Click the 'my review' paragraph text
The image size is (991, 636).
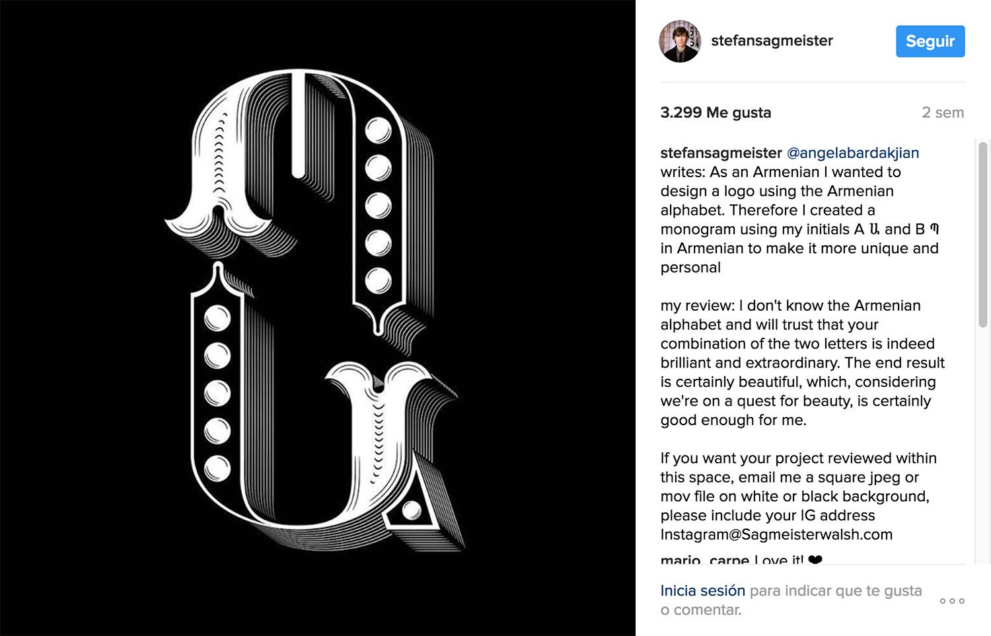point(799,362)
